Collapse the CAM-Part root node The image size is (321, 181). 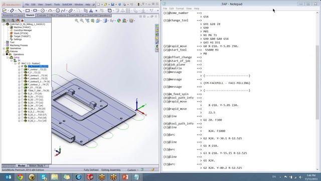click(x=4, y=24)
